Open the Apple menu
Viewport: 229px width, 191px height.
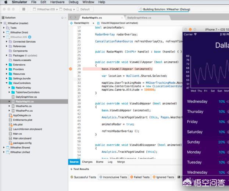point(6,2)
